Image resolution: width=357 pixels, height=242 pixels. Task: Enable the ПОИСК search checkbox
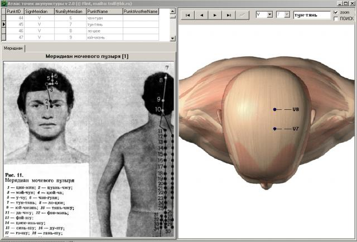point(335,18)
